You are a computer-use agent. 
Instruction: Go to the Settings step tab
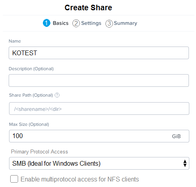pyautogui.click(x=91, y=23)
